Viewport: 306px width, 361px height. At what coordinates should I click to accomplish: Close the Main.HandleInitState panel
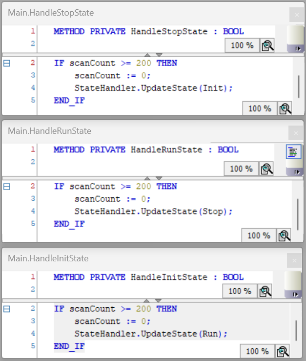[x=294, y=260]
